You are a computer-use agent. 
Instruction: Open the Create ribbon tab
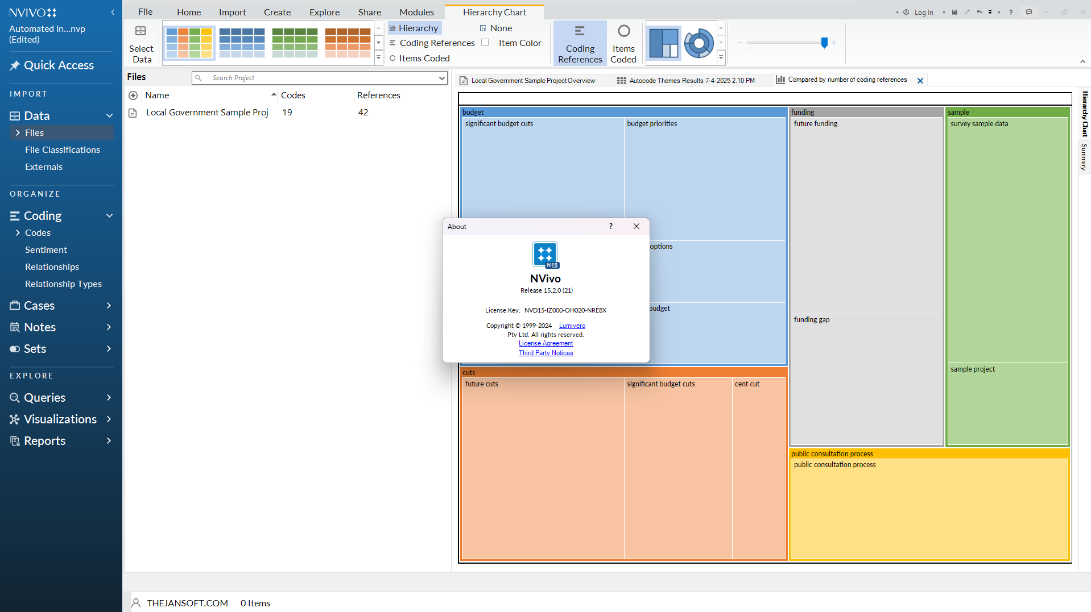pos(277,12)
